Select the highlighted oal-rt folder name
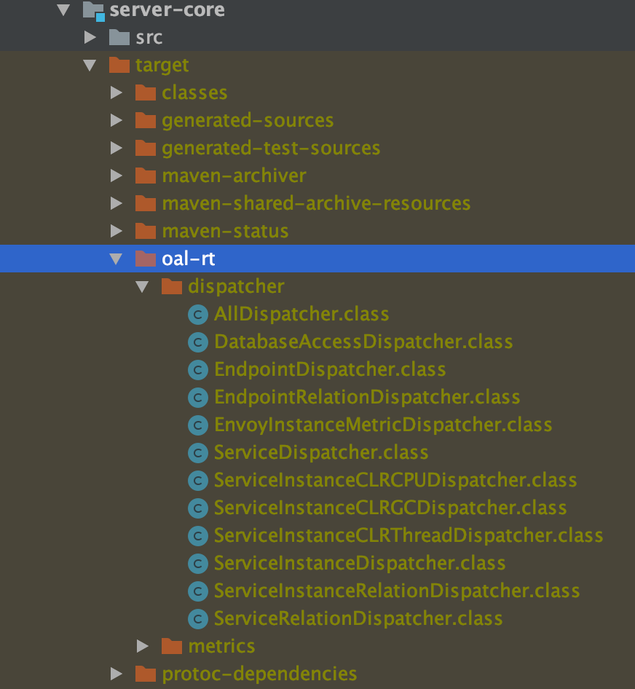The height and width of the screenshot is (689, 635). pos(189,259)
